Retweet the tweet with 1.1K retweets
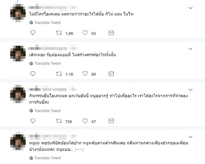 [x=59, y=74]
